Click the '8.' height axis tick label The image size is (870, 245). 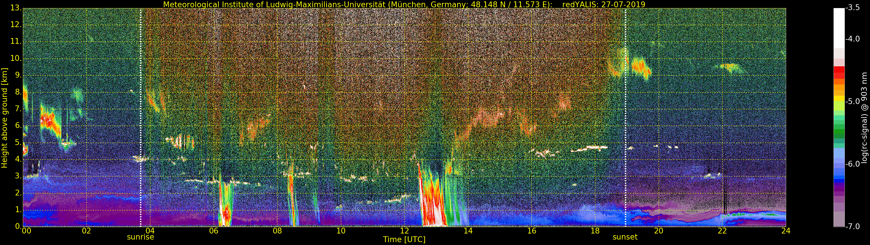coord(18,92)
